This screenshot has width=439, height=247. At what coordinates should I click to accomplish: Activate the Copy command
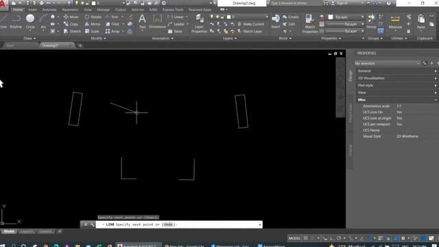[71, 24]
